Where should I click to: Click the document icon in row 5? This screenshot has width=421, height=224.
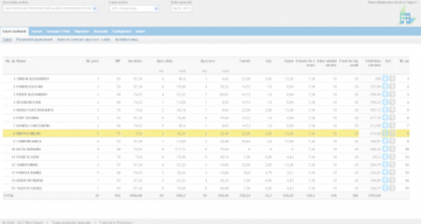coord(392,110)
